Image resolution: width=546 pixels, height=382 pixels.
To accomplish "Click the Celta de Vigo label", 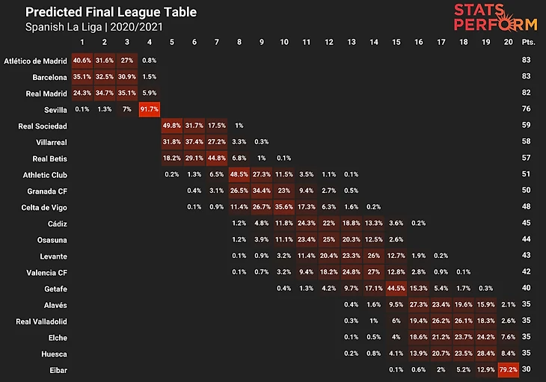I will click(46, 207).
